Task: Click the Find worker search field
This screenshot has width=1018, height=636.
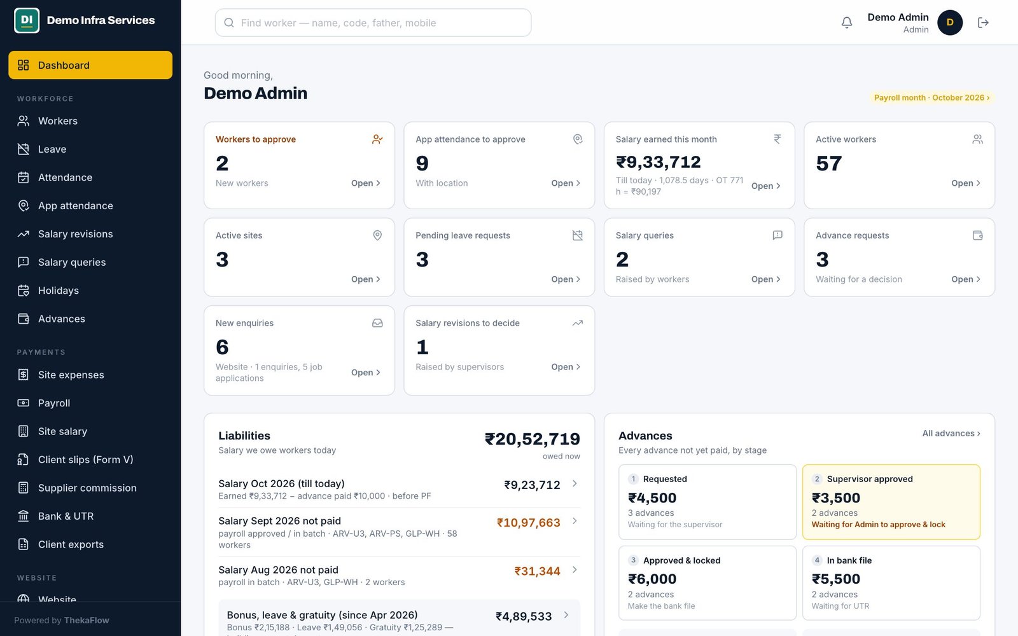Action: 373,23
